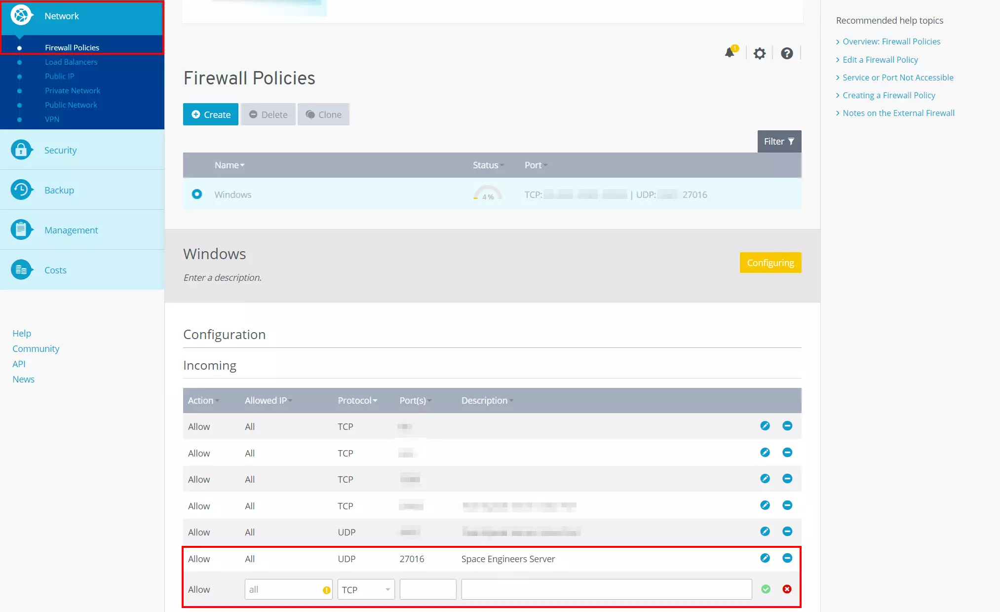Sort policies by Name column
1000x612 pixels.
point(230,165)
